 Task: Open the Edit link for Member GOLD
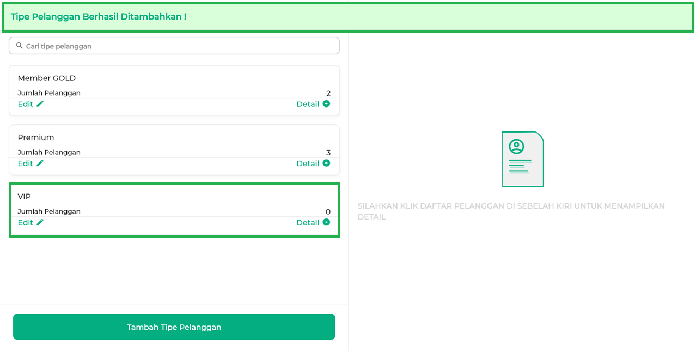click(26, 104)
